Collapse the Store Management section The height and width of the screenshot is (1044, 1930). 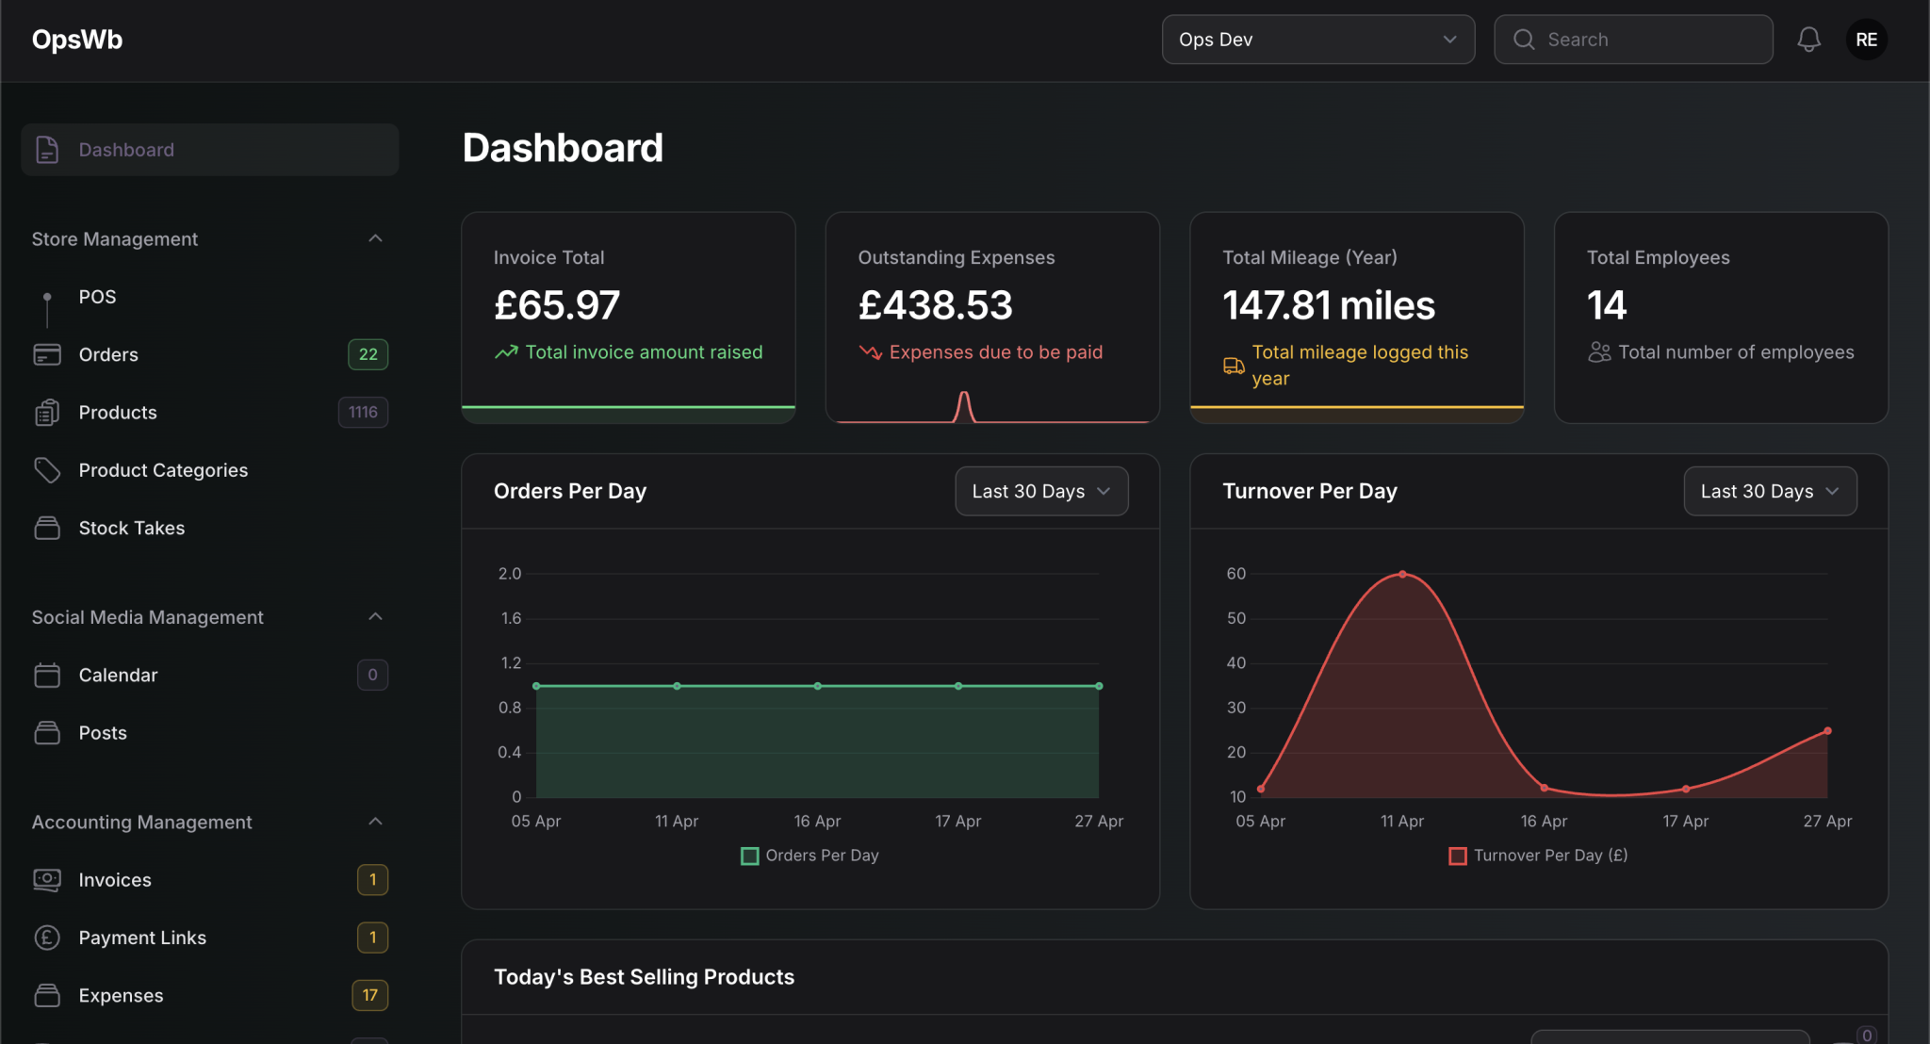pyautogui.click(x=375, y=238)
